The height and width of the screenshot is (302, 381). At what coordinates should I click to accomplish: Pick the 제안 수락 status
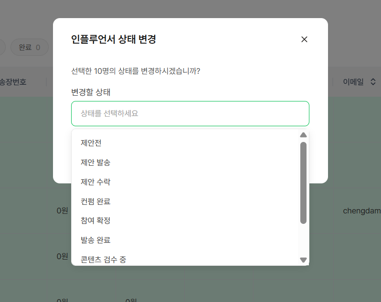(x=185, y=182)
